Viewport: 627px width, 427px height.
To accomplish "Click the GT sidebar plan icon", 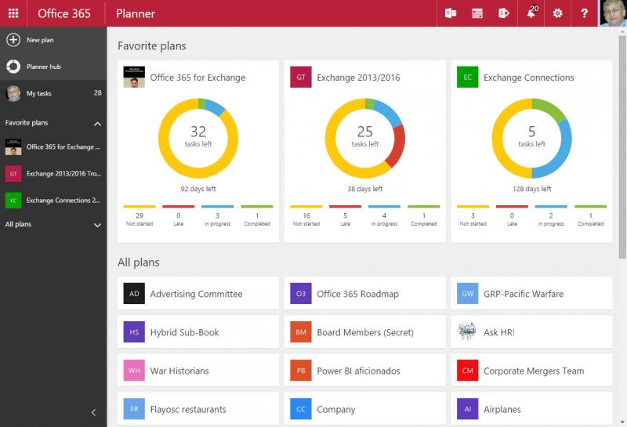I will (x=13, y=173).
